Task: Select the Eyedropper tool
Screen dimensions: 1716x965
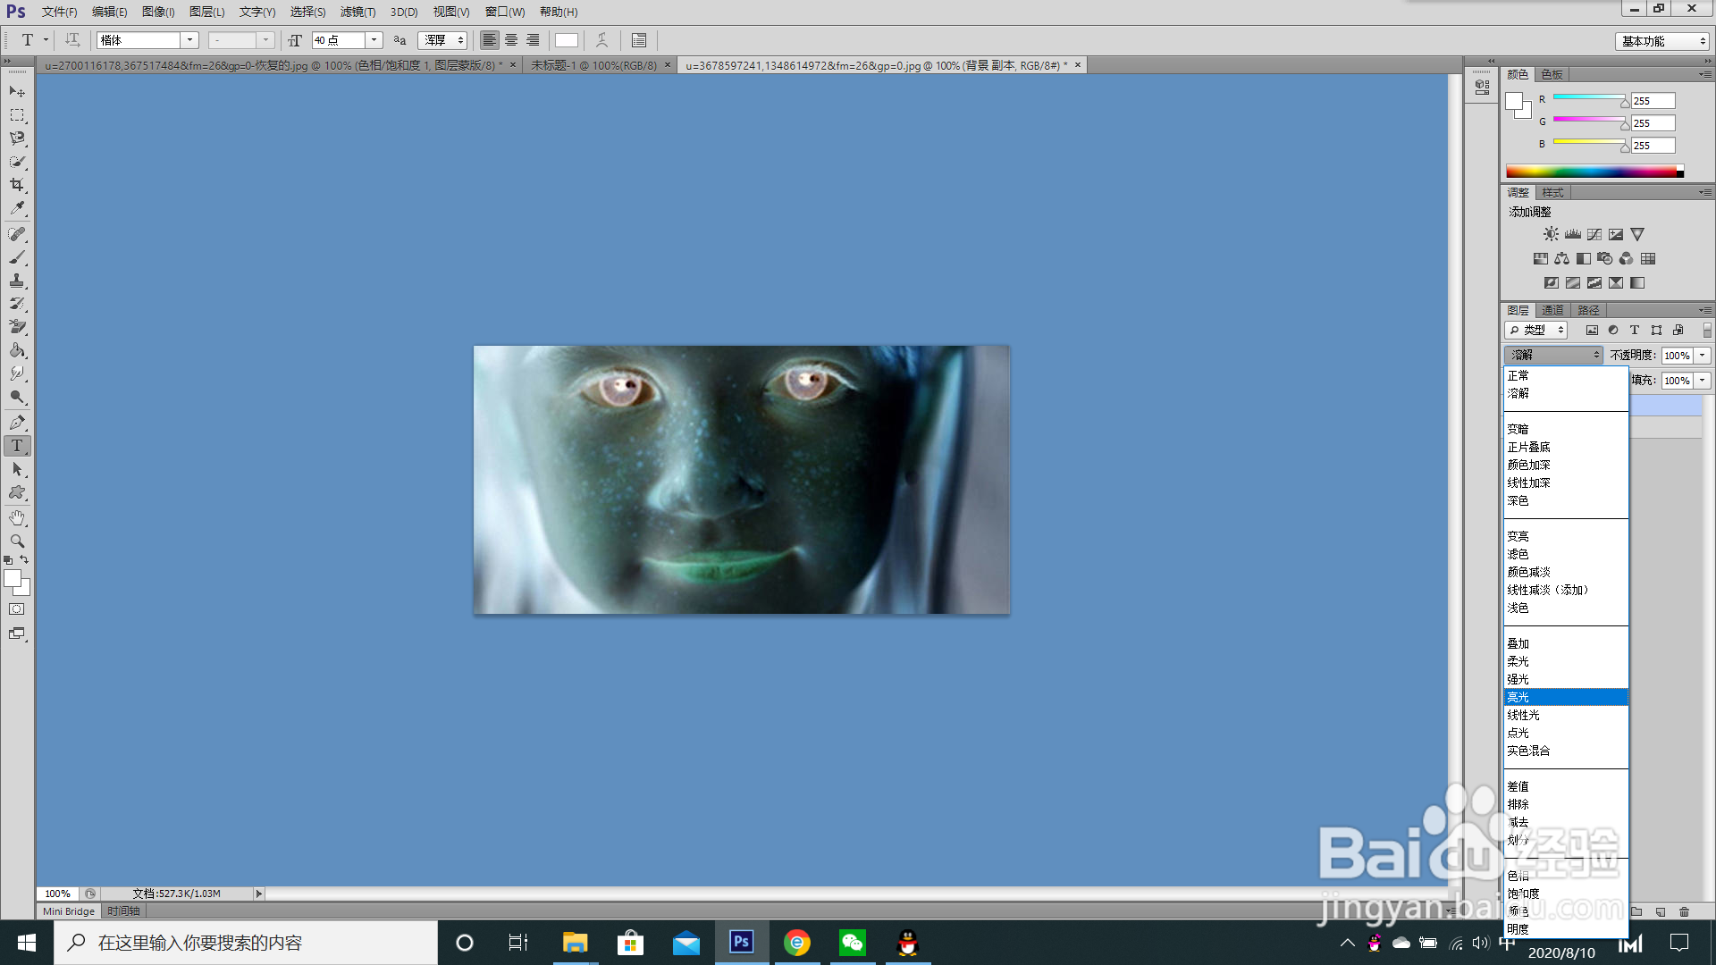Action: pyautogui.click(x=17, y=208)
